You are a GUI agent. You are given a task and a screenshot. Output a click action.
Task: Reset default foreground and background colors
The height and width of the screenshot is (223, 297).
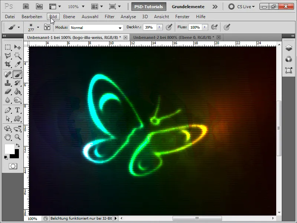(6, 157)
